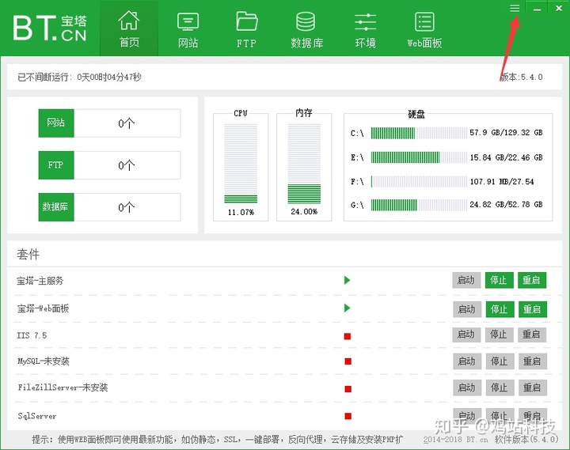Click running status arrow for 宝塔-Web面板

click(x=348, y=308)
